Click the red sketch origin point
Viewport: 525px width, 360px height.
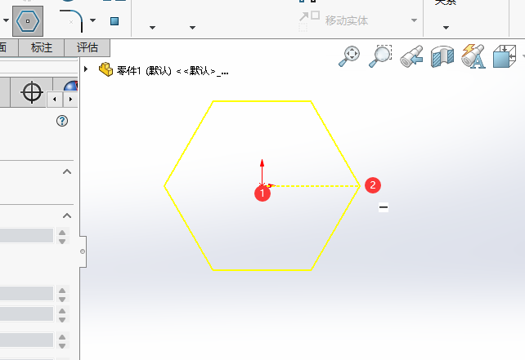(262, 185)
